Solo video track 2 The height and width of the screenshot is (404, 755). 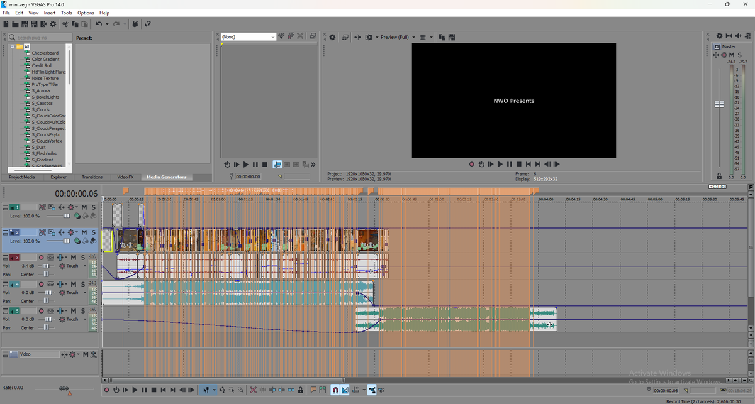(x=94, y=232)
